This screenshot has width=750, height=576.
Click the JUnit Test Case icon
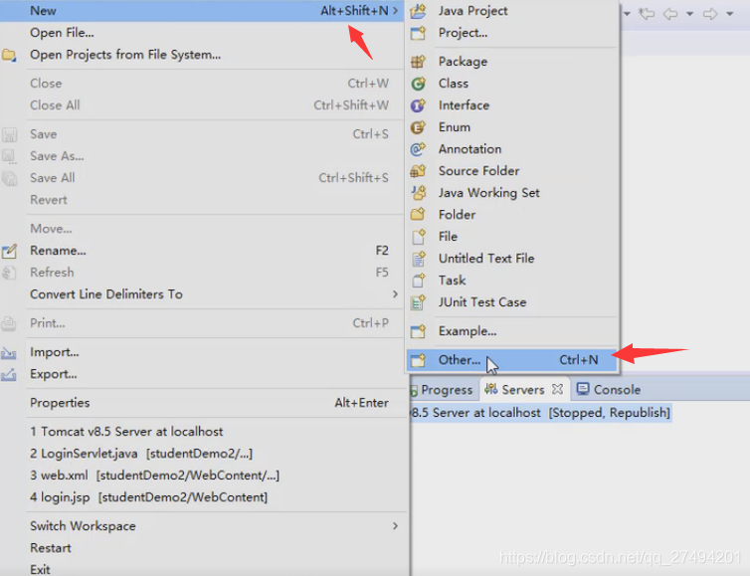[x=418, y=302]
